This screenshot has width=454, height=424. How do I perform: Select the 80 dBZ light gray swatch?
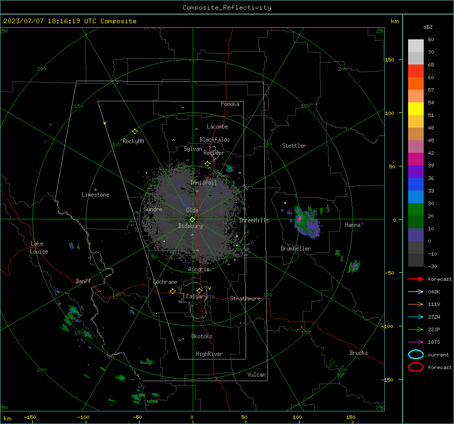coord(416,45)
